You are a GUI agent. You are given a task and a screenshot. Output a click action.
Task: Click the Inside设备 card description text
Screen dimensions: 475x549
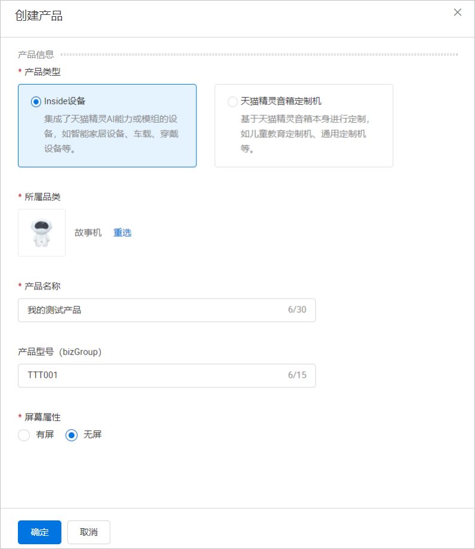coord(111,134)
